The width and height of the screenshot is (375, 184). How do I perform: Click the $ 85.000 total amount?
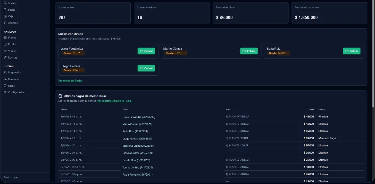309,138
